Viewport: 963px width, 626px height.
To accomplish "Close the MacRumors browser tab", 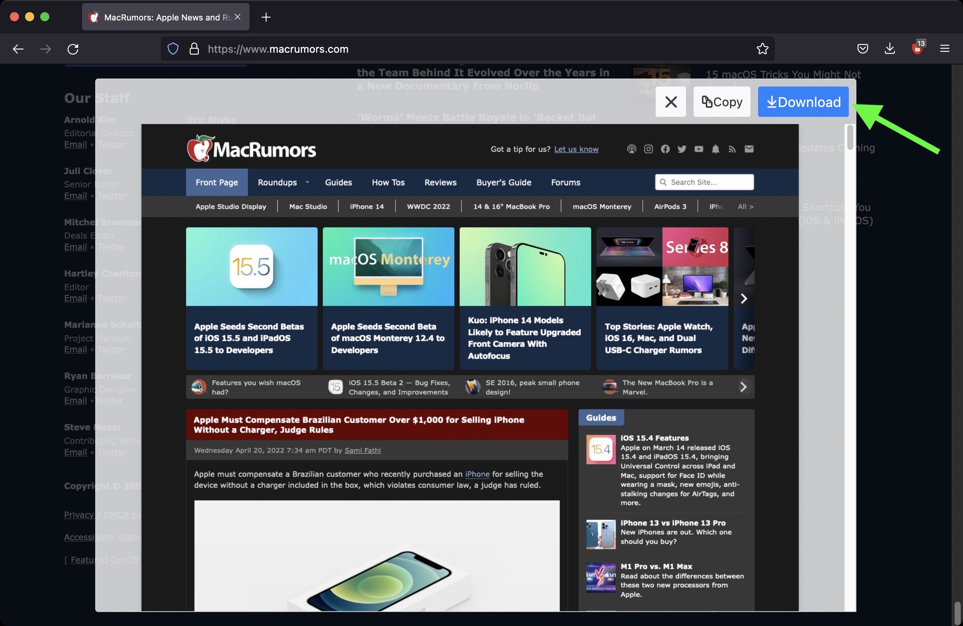I will tap(238, 17).
